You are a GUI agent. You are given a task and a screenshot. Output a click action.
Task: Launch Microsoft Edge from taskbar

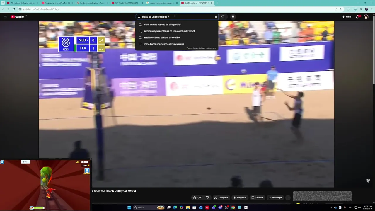click(x=175, y=207)
